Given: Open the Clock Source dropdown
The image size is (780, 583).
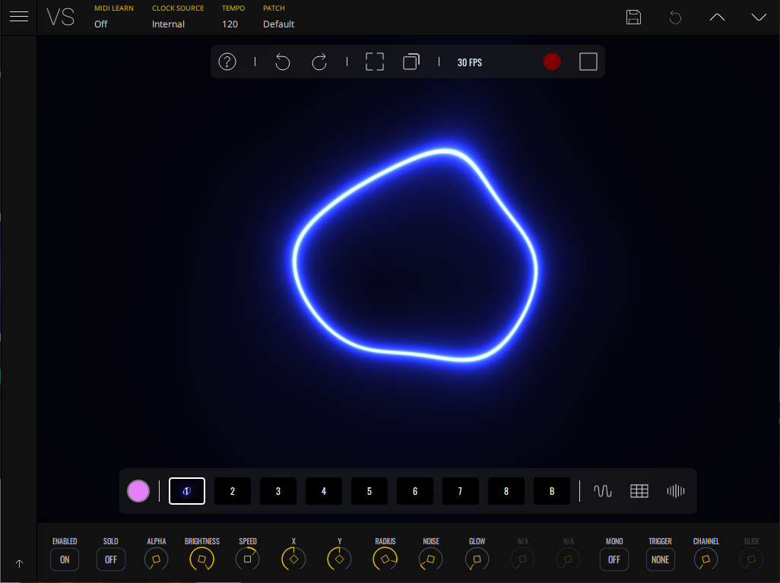Looking at the screenshot, I should coord(169,24).
